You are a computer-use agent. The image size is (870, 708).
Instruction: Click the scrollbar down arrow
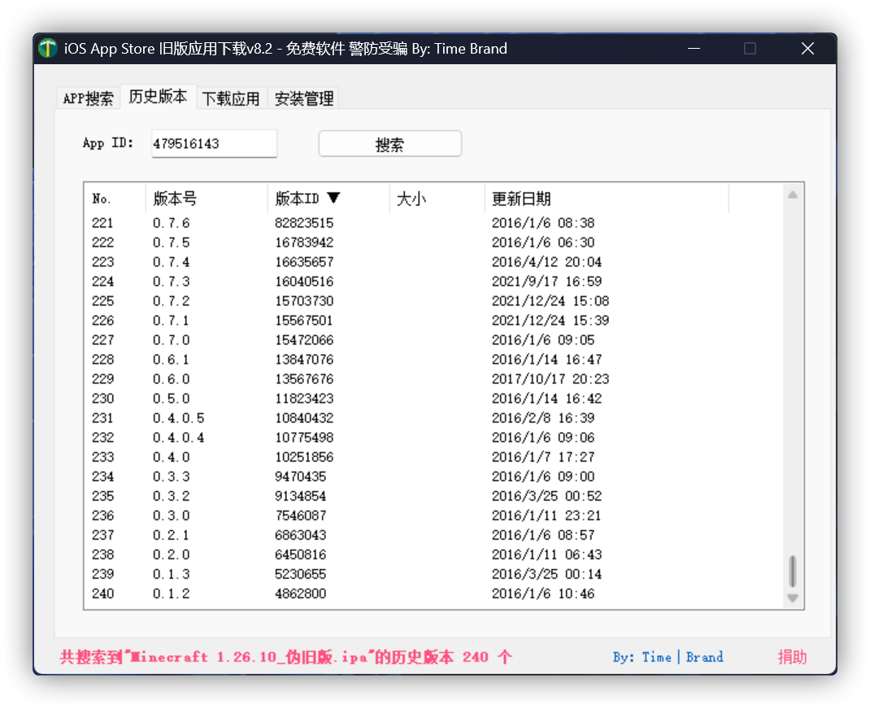[792, 599]
